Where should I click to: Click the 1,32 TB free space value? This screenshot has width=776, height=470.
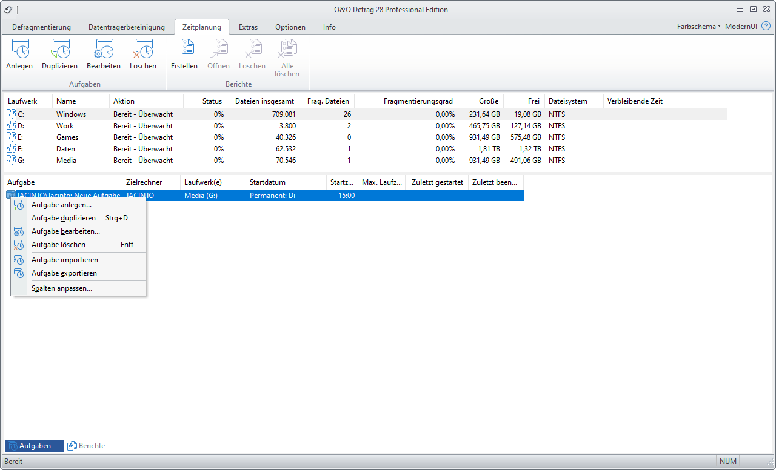pyautogui.click(x=529, y=148)
